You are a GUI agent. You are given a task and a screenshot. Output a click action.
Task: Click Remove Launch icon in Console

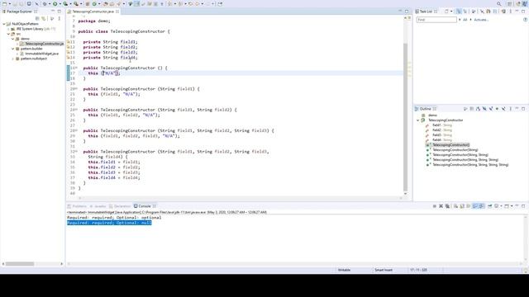441,206
